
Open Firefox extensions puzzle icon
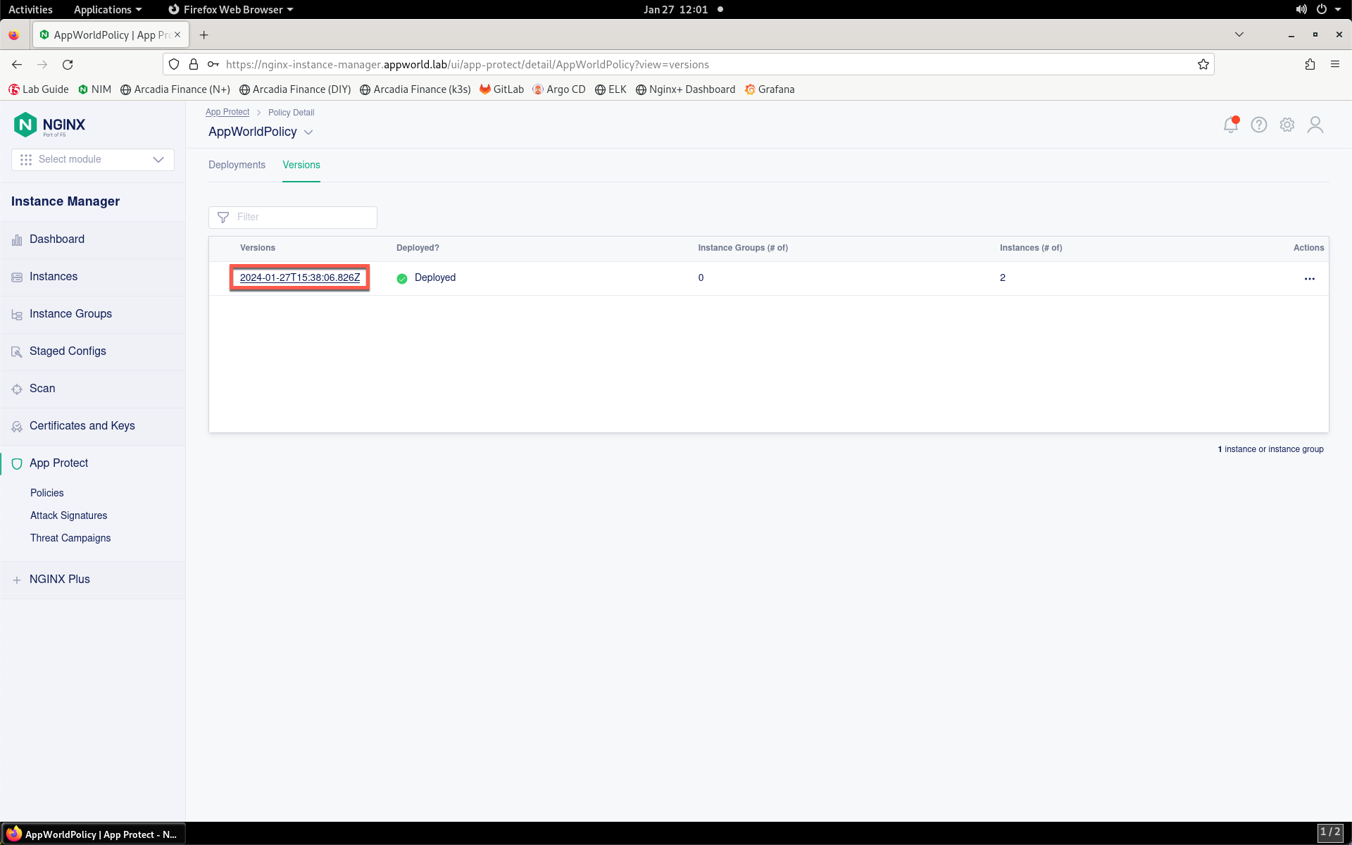point(1310,64)
